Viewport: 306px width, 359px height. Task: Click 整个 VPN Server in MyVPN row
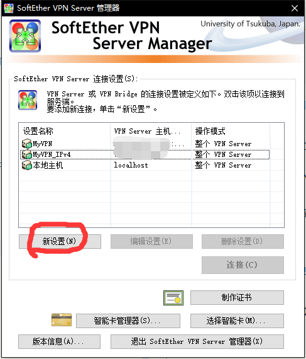click(x=223, y=144)
